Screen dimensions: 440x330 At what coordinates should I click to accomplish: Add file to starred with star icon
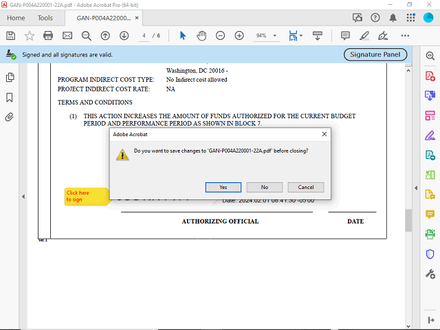[30, 36]
